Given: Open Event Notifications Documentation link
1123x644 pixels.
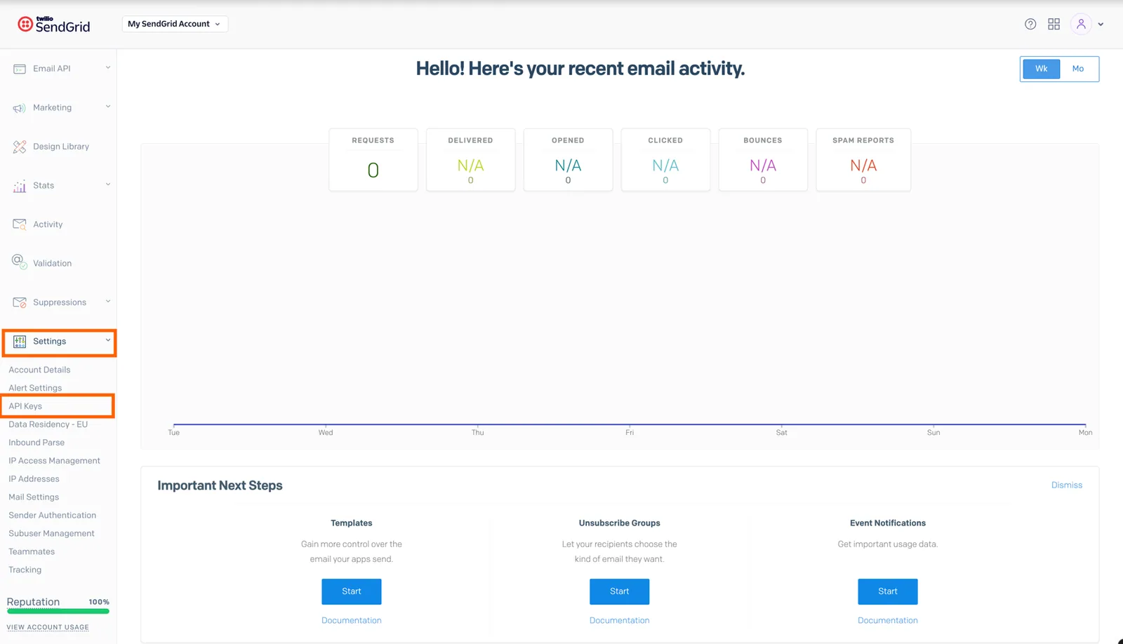Looking at the screenshot, I should [888, 621].
